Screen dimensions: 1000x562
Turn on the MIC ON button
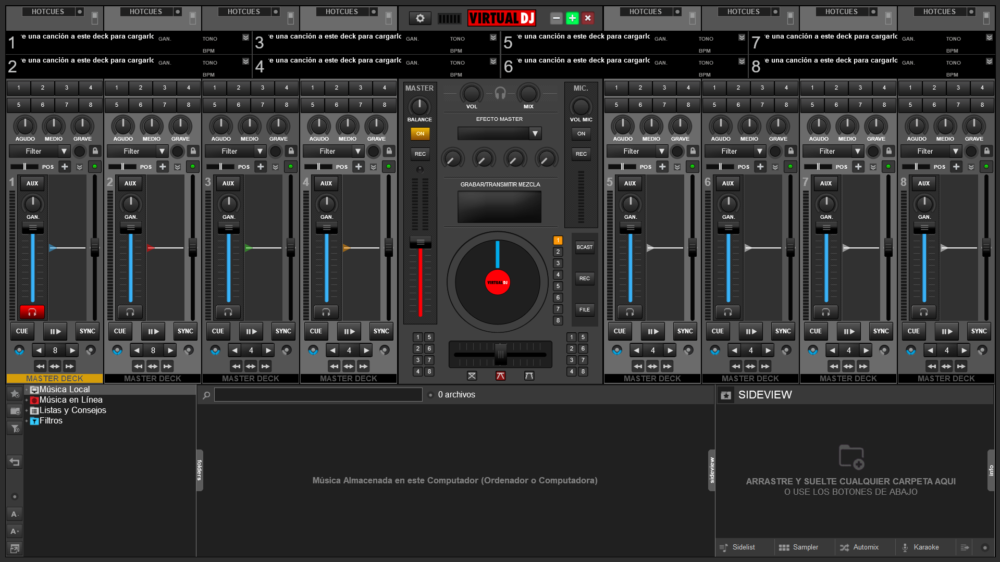(x=581, y=134)
